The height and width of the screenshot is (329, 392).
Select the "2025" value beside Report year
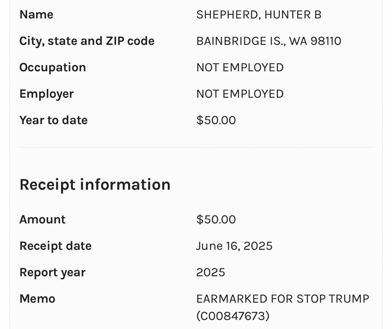point(211,273)
